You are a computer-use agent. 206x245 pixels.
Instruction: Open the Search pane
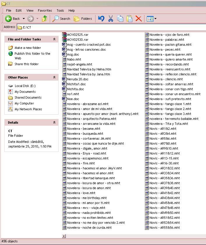pyautogui.click(x=61, y=19)
